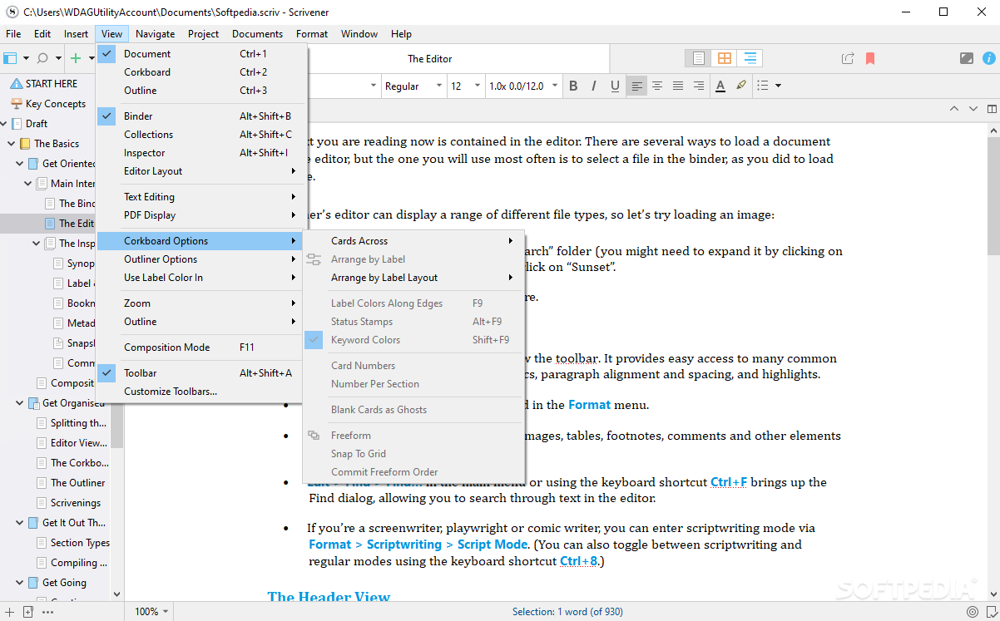
Task: Align text left
Action: pos(636,86)
